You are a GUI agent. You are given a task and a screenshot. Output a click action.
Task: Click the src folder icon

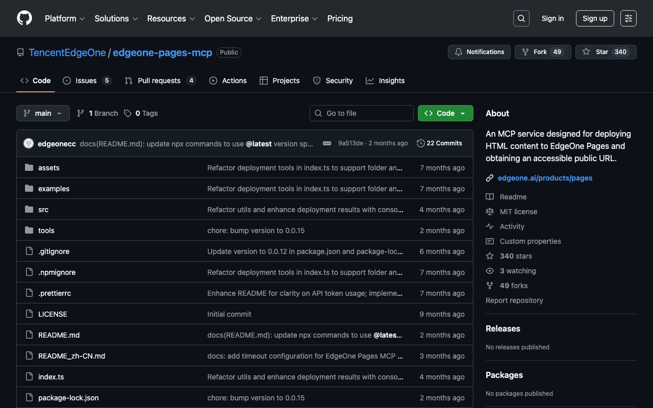coord(29,210)
